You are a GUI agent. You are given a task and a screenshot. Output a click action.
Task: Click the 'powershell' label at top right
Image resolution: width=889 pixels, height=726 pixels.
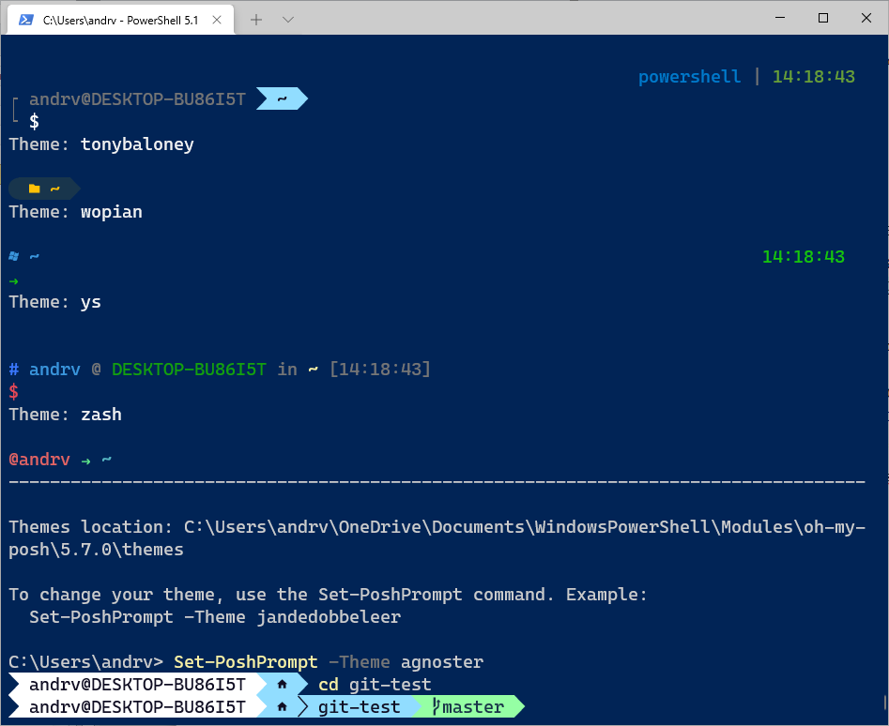pyautogui.click(x=689, y=77)
